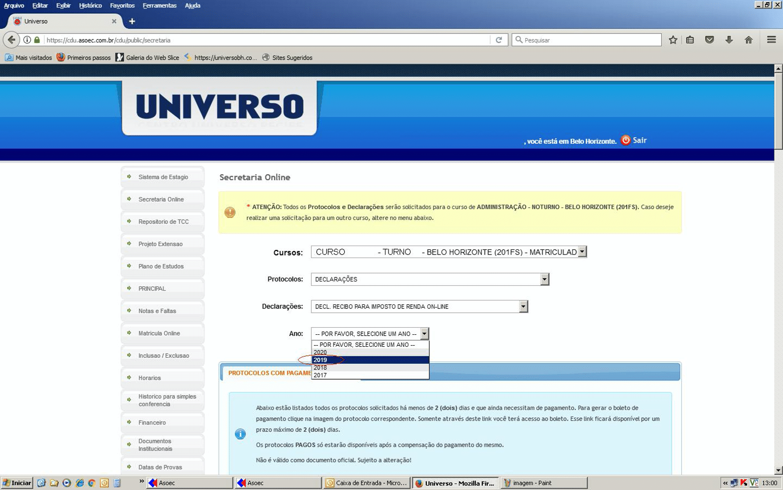This screenshot has width=783, height=490.
Task: Select year 2017 in Ano list
Action: point(370,375)
